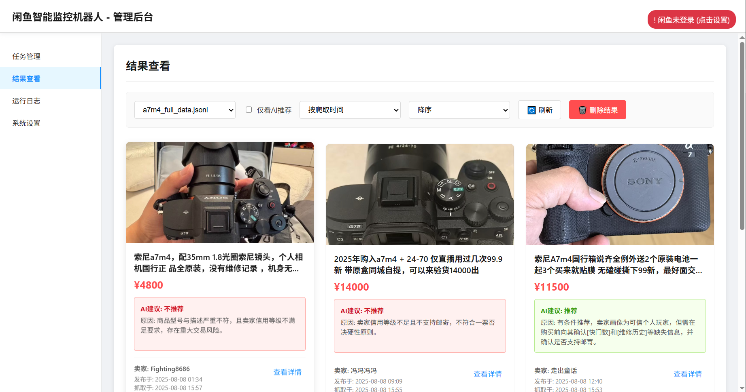
Task: Click AI建议: 推荐 in the green box
Action: pyautogui.click(x=559, y=311)
